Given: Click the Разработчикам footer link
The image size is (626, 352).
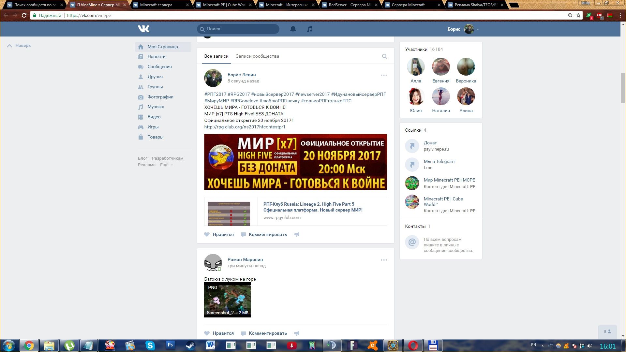Looking at the screenshot, I should pyautogui.click(x=168, y=158).
